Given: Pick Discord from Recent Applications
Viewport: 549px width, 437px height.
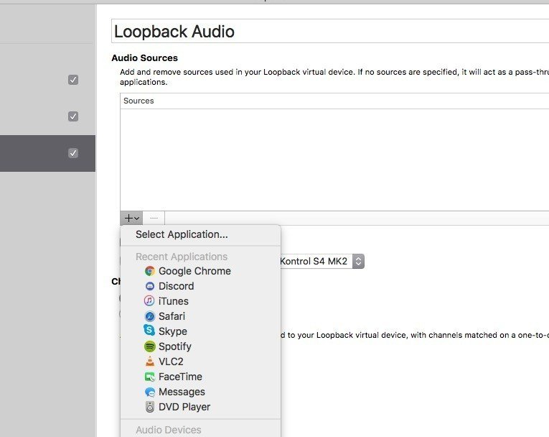Looking at the screenshot, I should point(200,286).
